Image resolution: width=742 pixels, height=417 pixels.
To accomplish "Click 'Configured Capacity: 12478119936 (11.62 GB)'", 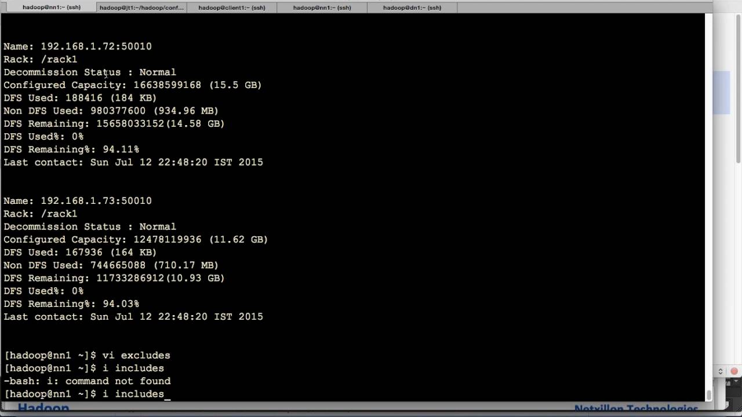I will click(x=136, y=240).
